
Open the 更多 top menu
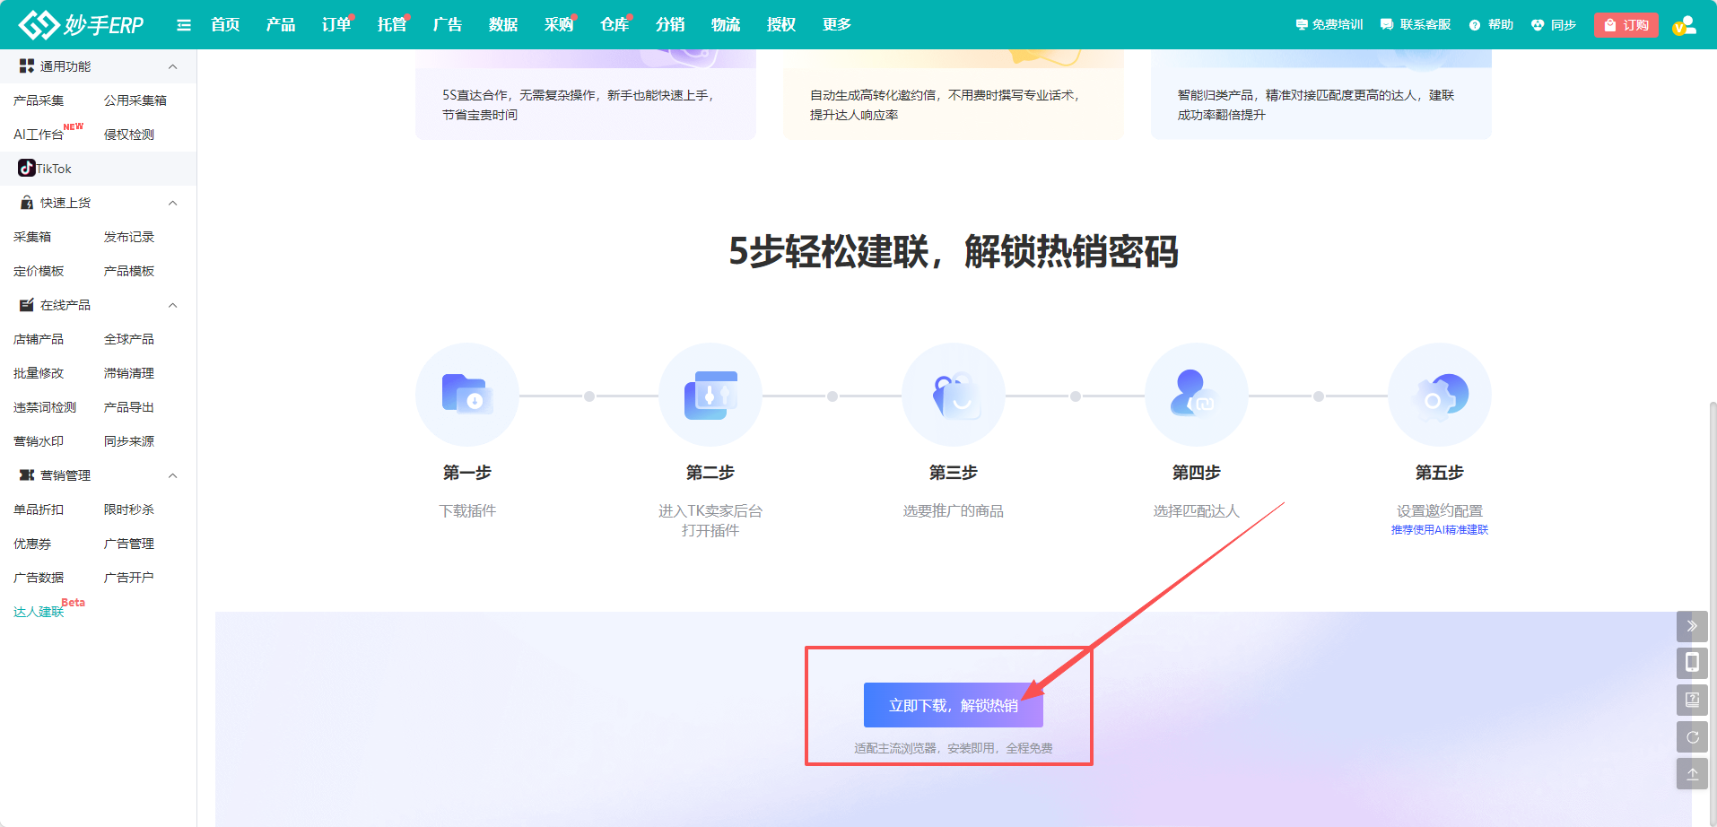coord(837,25)
